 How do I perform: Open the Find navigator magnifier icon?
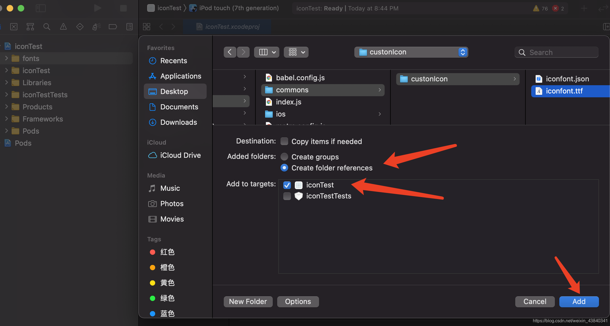(47, 27)
